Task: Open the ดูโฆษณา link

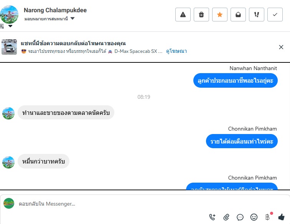Action: point(176,51)
